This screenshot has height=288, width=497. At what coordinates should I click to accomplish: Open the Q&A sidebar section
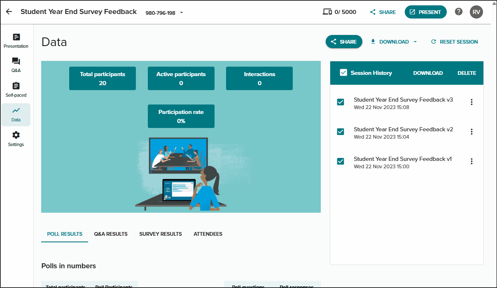point(16,65)
